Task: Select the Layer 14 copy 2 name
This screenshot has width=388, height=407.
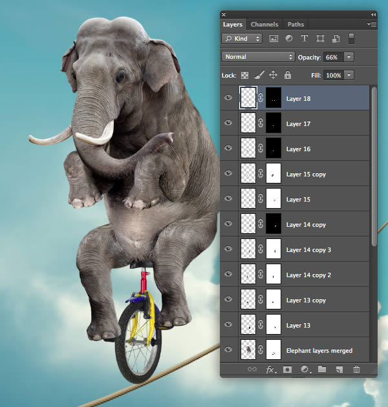Action: (x=308, y=275)
